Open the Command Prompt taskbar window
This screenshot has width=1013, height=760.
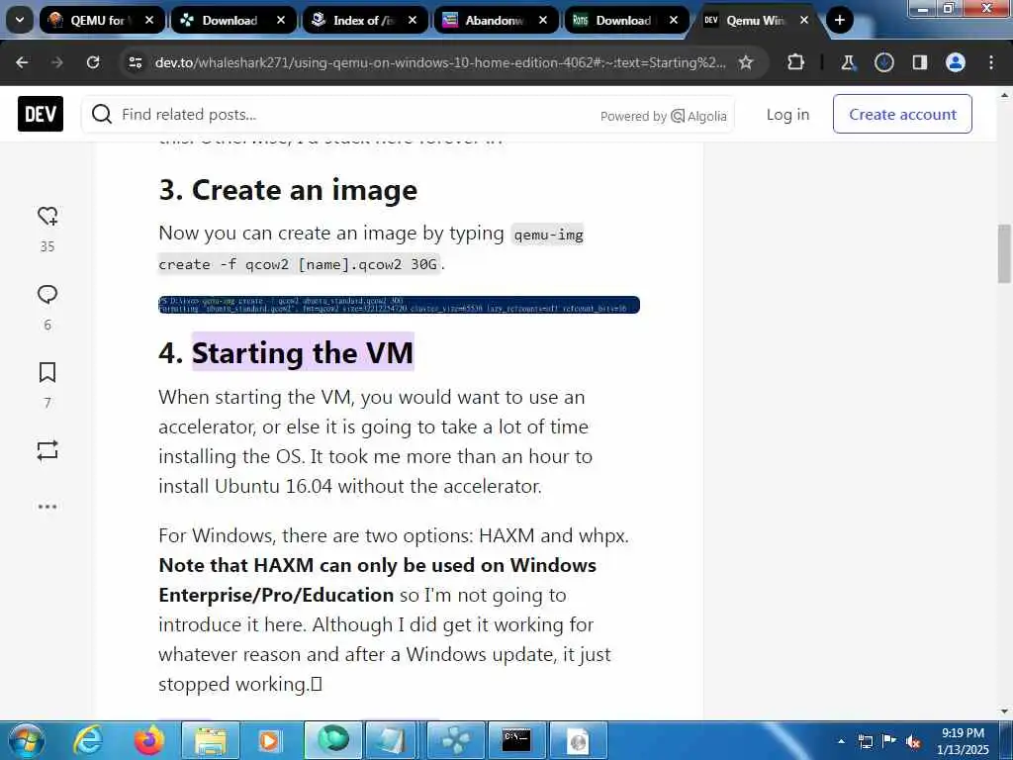click(x=516, y=740)
